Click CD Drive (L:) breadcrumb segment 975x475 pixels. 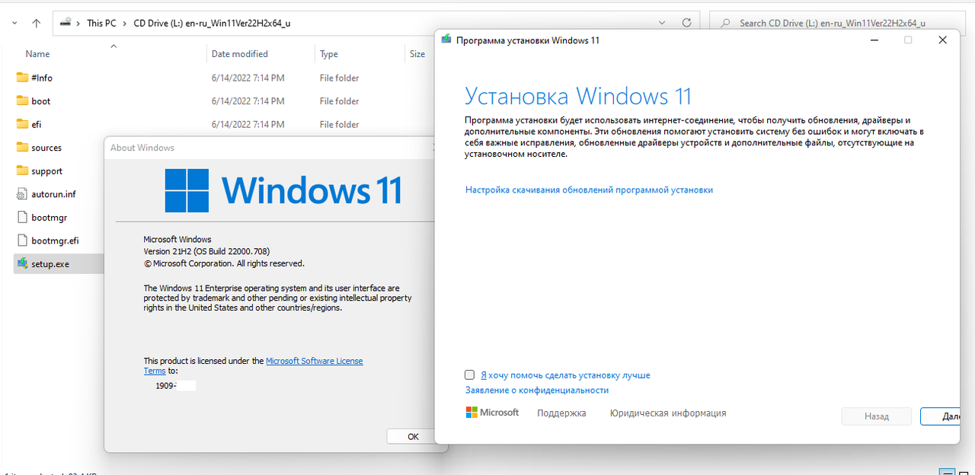(212, 23)
